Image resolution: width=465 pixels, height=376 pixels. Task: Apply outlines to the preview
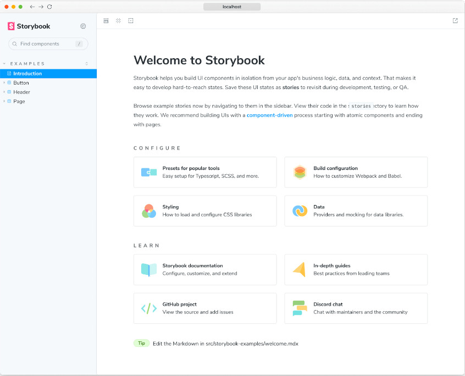131,20
